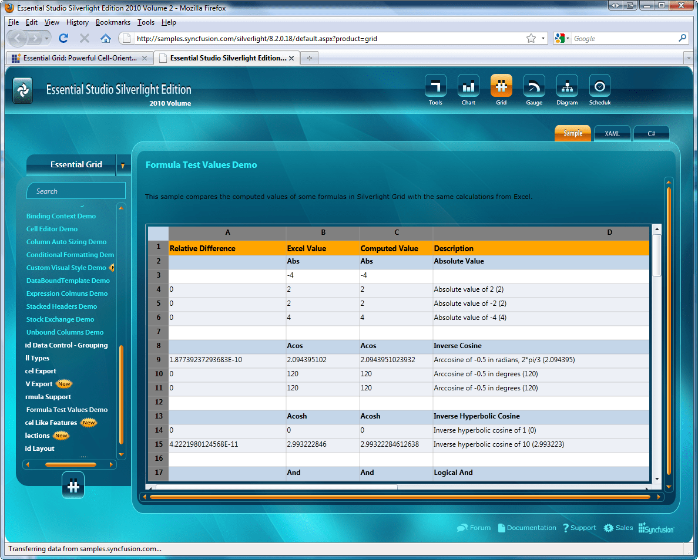
Task: Open the Stock Exchange Demo link
Action: [60, 319]
